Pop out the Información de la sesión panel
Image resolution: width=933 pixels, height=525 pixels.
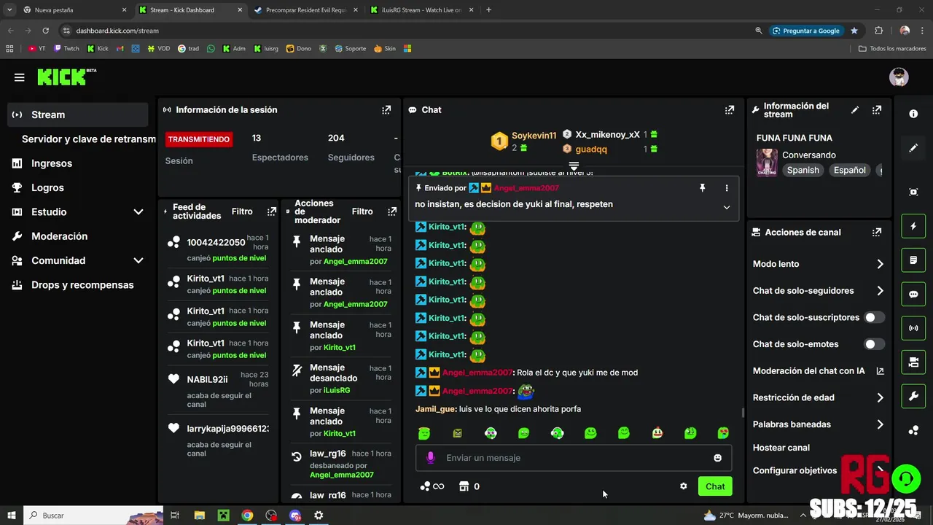point(386,110)
